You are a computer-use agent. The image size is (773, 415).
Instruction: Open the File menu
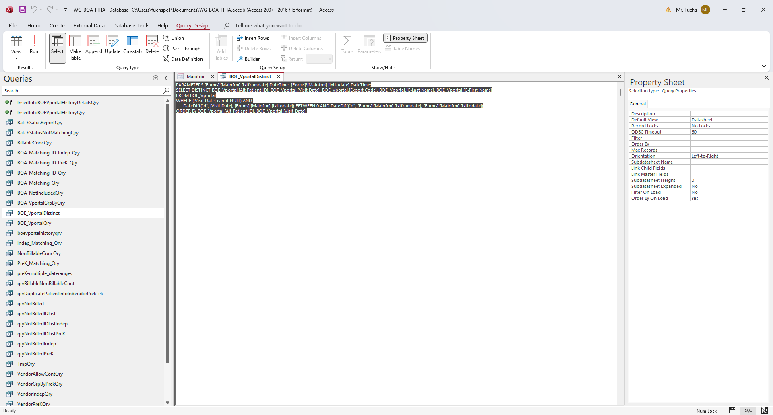pos(13,25)
